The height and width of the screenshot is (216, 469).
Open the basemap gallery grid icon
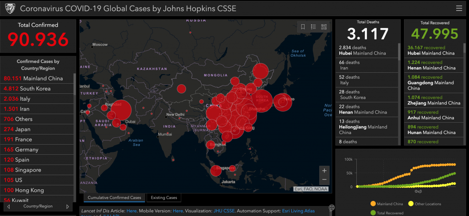click(x=324, y=27)
